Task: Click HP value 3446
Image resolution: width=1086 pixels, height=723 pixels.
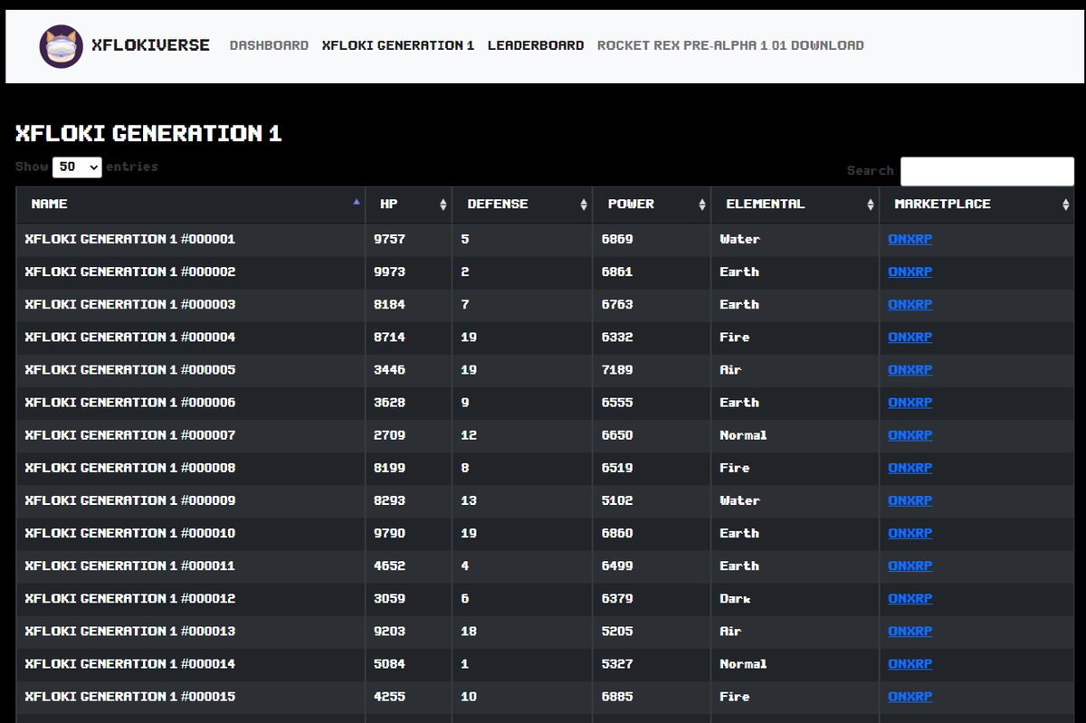Action: click(x=389, y=369)
